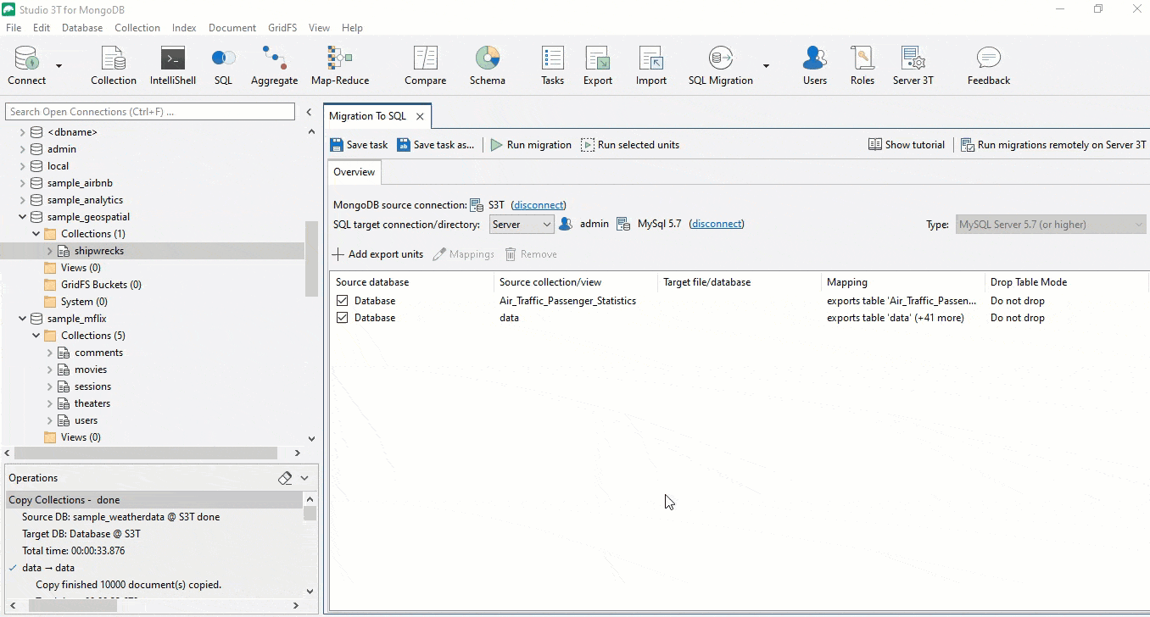This screenshot has width=1150, height=617.
Task: Click the connection tree vertical scrollbar
Action: coord(311,259)
